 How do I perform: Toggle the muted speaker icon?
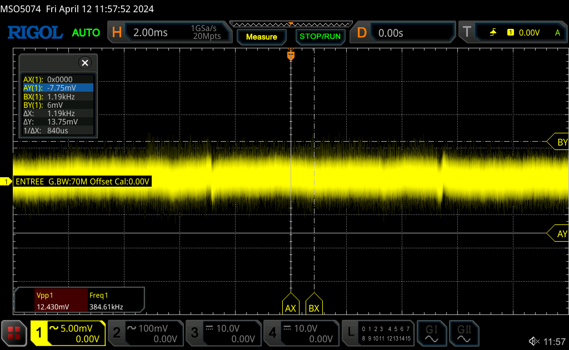click(534, 341)
